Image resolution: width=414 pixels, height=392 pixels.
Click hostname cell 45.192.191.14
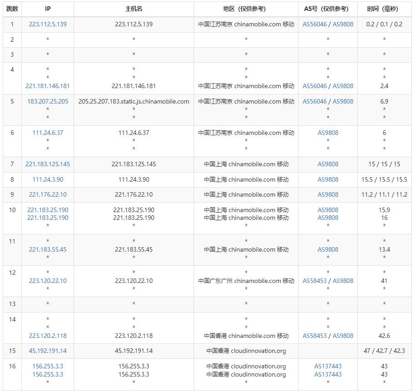[x=134, y=351]
